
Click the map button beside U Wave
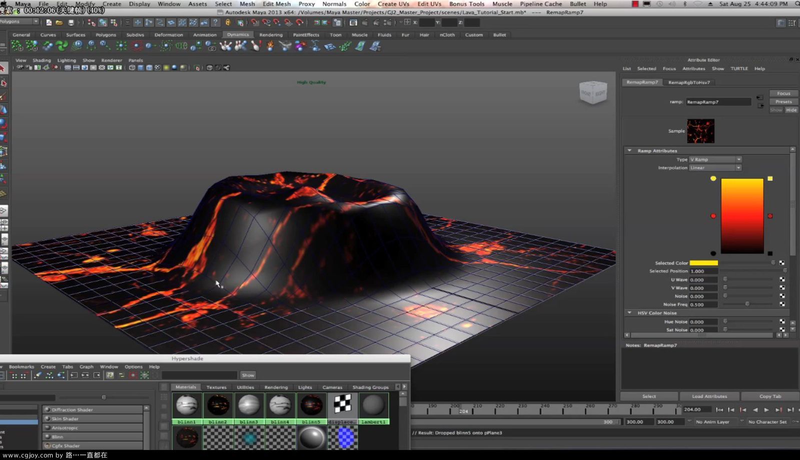[782, 279]
